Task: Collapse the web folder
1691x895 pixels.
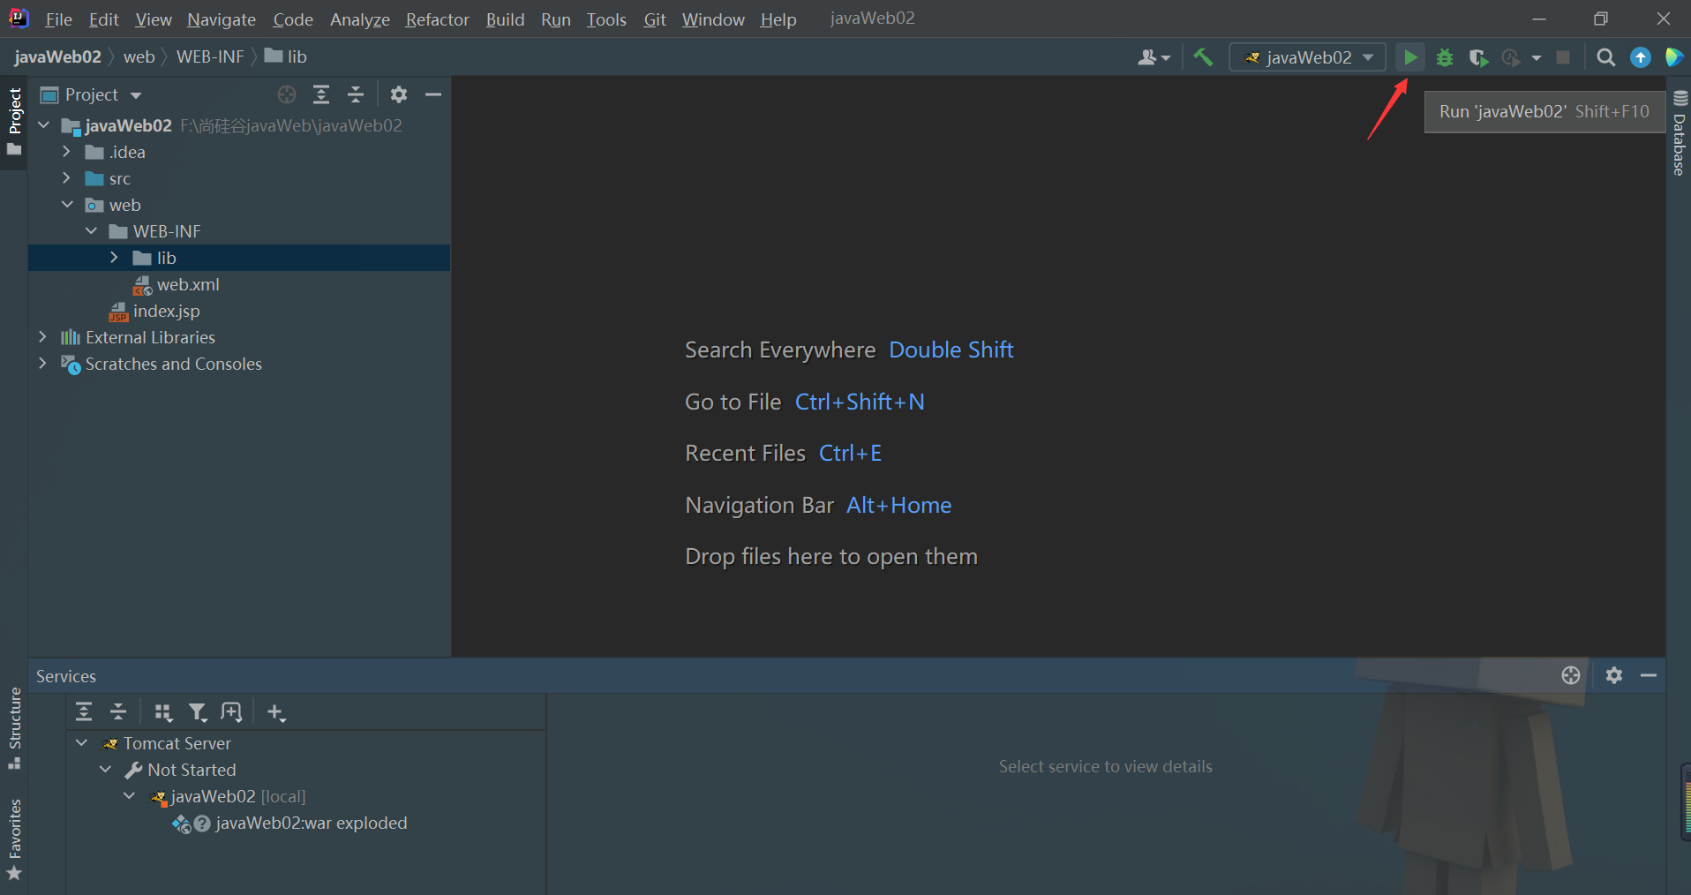Action: coord(68,205)
